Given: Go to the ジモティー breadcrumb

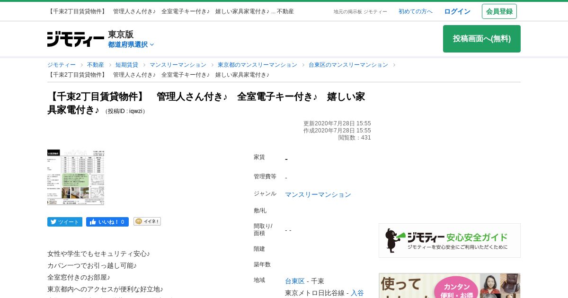Looking at the screenshot, I should (x=62, y=65).
